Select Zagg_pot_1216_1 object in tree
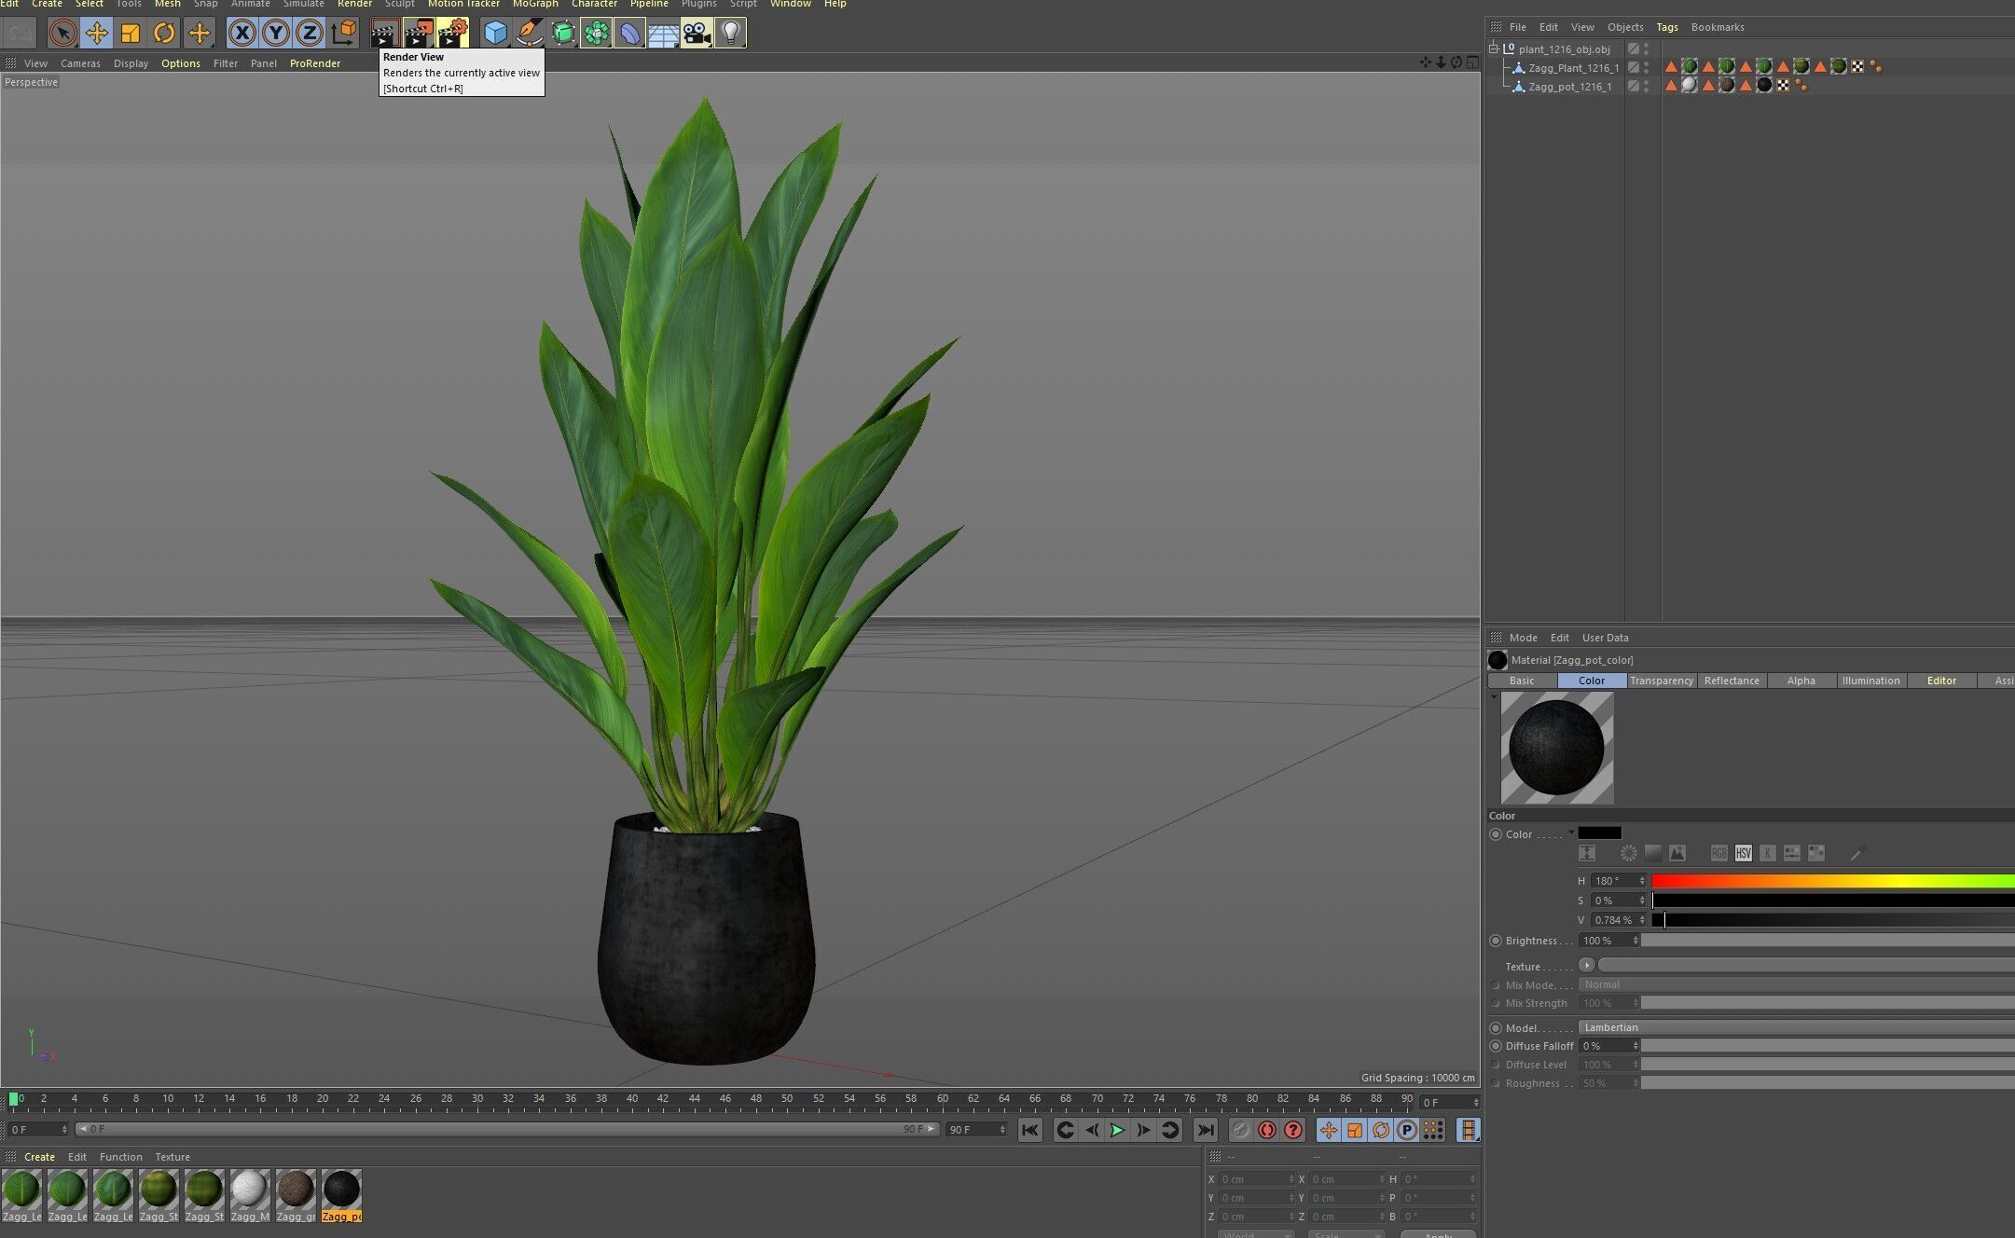 1570,87
